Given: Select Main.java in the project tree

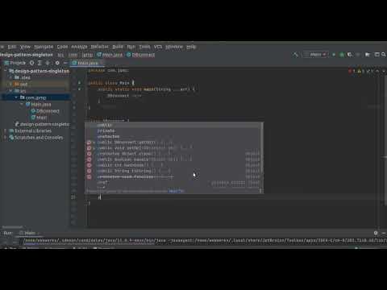Looking at the screenshot, I should pyautogui.click(x=38, y=104).
